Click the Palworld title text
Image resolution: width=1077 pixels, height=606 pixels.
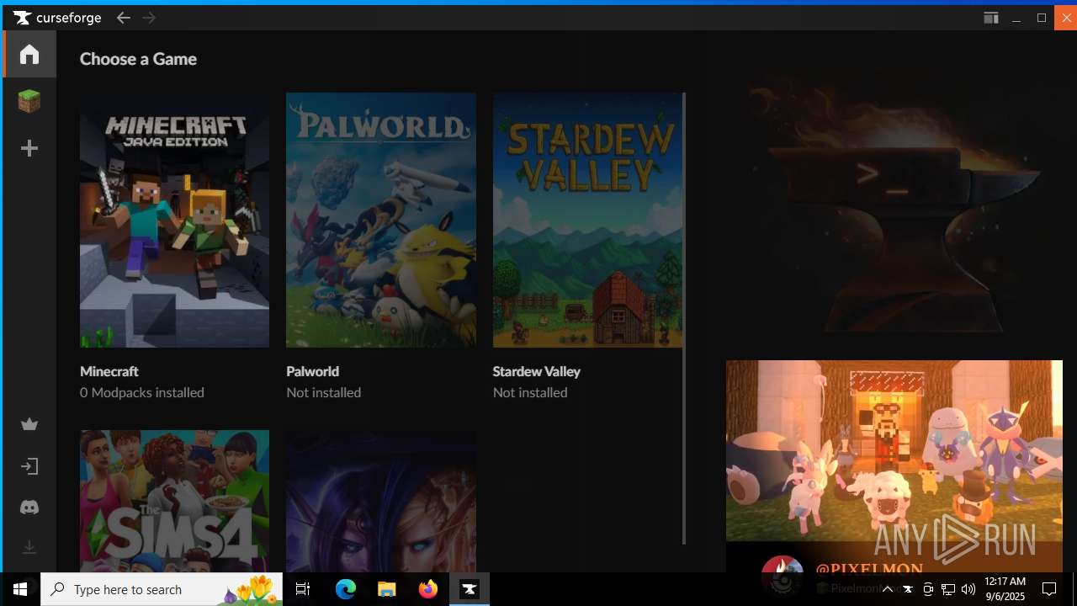click(x=312, y=371)
